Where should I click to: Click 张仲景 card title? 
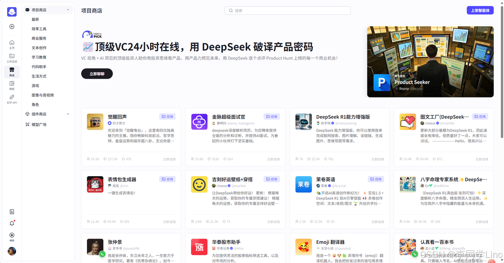pos(115,242)
